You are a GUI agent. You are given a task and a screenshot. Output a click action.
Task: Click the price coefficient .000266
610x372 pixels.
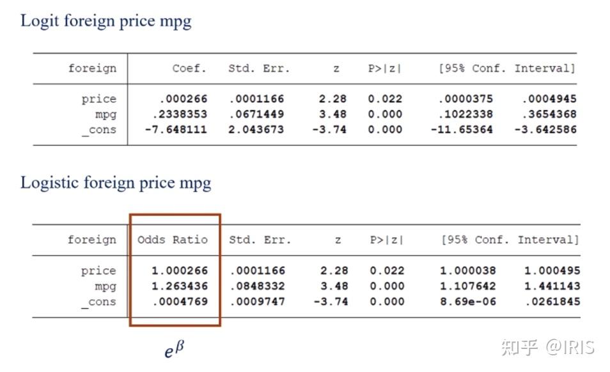point(184,99)
